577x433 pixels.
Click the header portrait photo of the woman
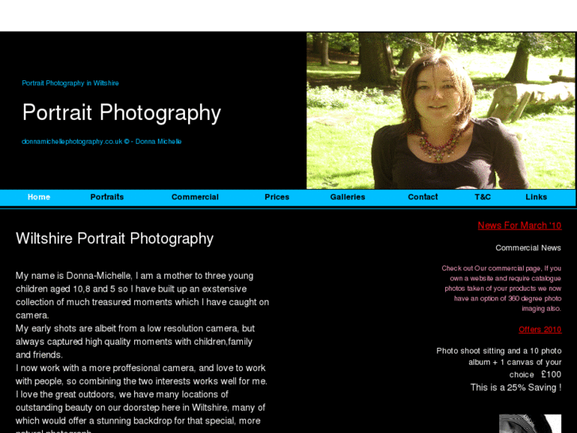pyautogui.click(x=440, y=111)
